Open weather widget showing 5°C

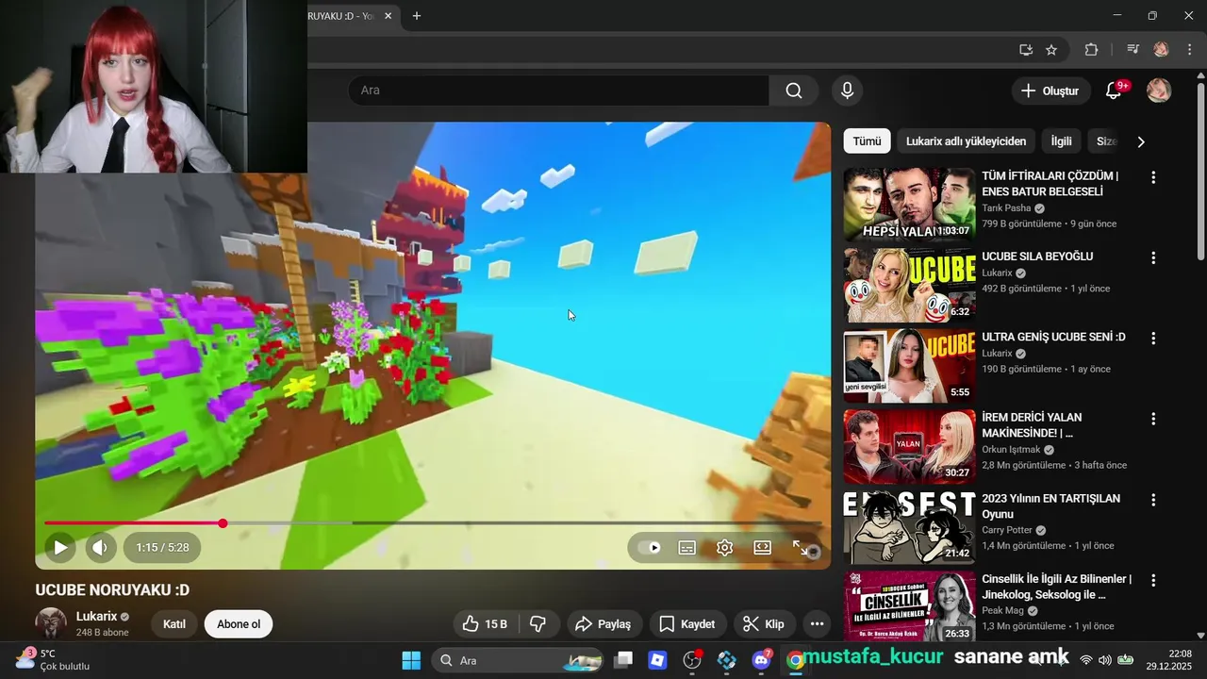[53, 659]
